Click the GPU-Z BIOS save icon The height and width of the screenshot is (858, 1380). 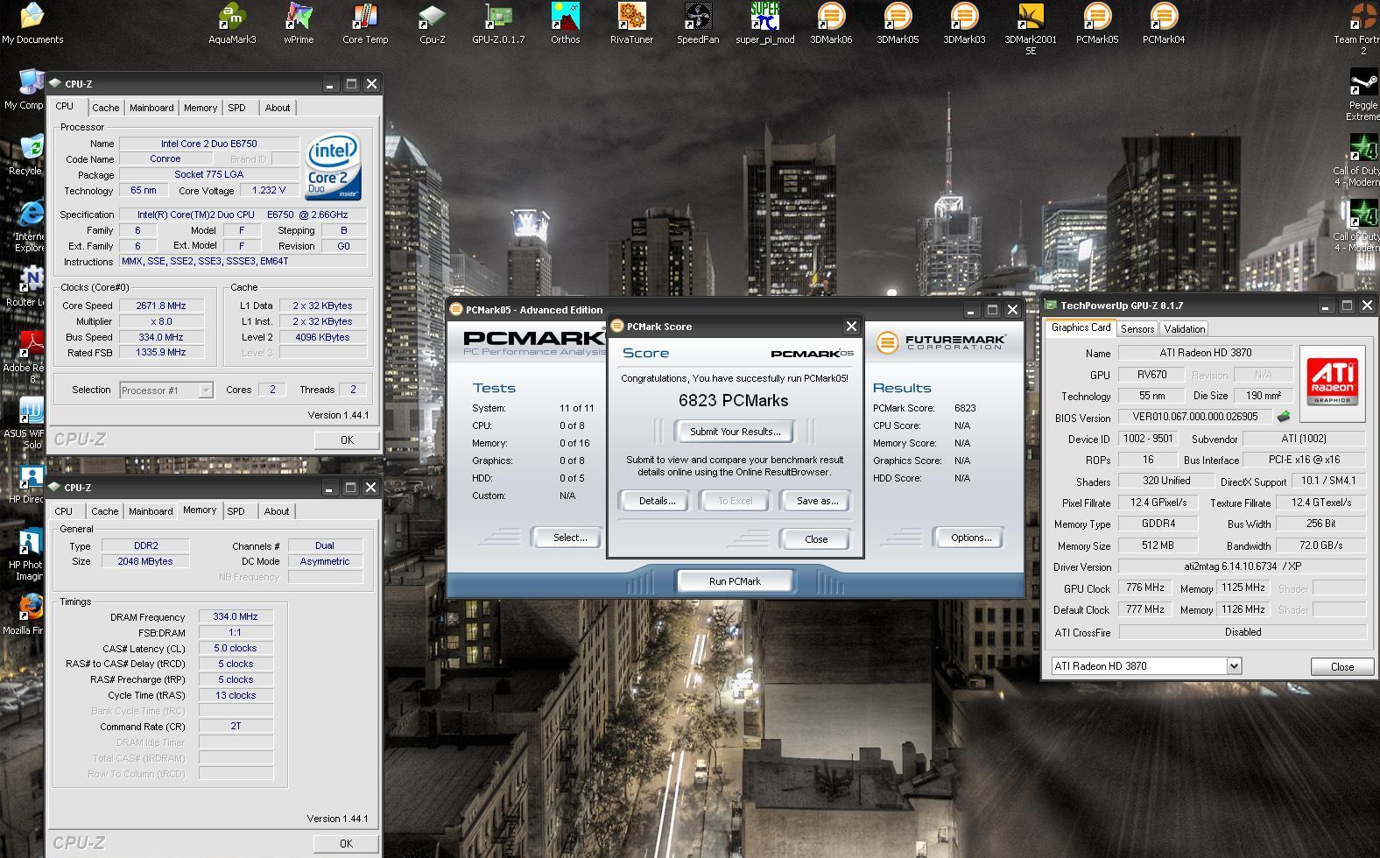click(1284, 417)
